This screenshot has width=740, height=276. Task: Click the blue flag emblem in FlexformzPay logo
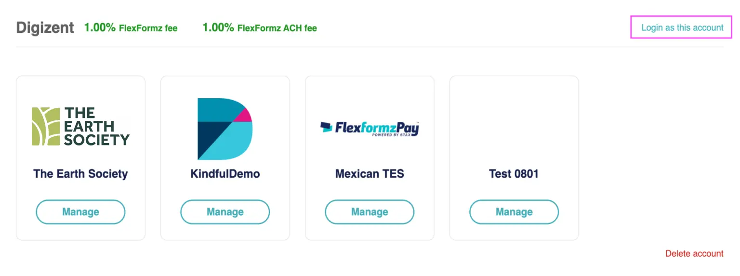[327, 127]
